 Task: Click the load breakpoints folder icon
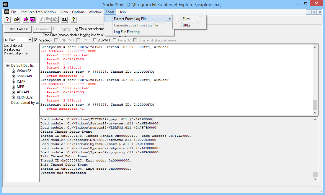[26, 20]
